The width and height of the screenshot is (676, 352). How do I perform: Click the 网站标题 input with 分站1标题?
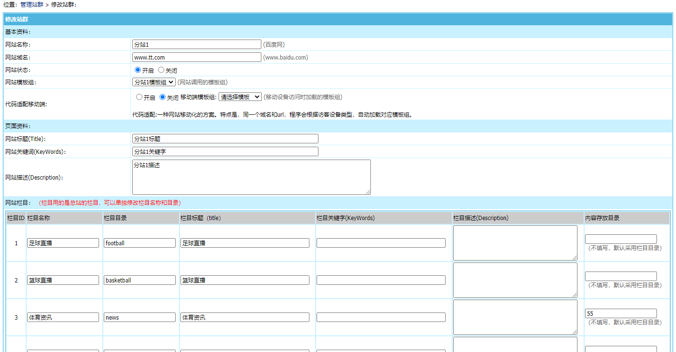point(225,139)
